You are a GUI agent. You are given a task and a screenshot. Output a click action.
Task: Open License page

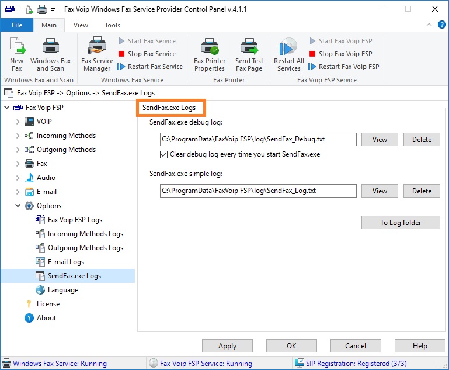click(43, 304)
